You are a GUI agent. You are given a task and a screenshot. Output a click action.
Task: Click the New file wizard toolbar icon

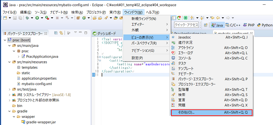(x=5, y=18)
